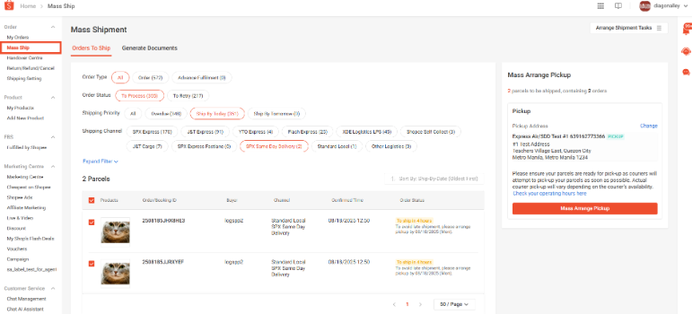692x323 pixels.
Task: Collapse the Customer Service sidebar section
Action: [53, 289]
